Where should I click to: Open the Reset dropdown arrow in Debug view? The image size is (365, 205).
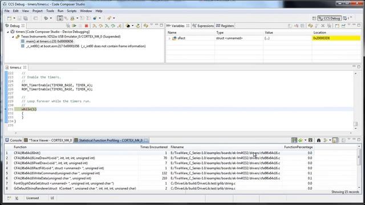(x=133, y=26)
